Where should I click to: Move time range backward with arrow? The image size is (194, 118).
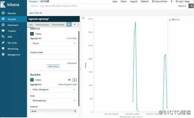tap(172, 2)
